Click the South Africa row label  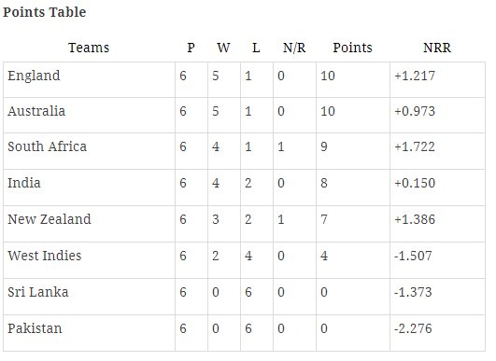click(47, 146)
